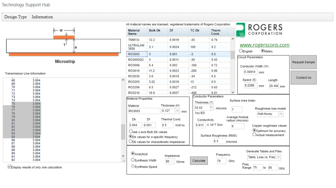Screen dimensions: 336x188
Task: Select the RO3203 material row
Action: click(x=178, y=82)
